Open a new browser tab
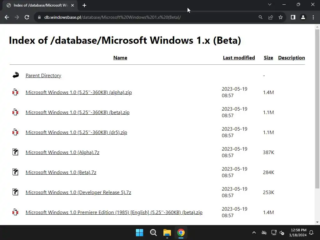Image resolution: width=320 pixels, height=240 pixels. pyautogui.click(x=84, y=5)
